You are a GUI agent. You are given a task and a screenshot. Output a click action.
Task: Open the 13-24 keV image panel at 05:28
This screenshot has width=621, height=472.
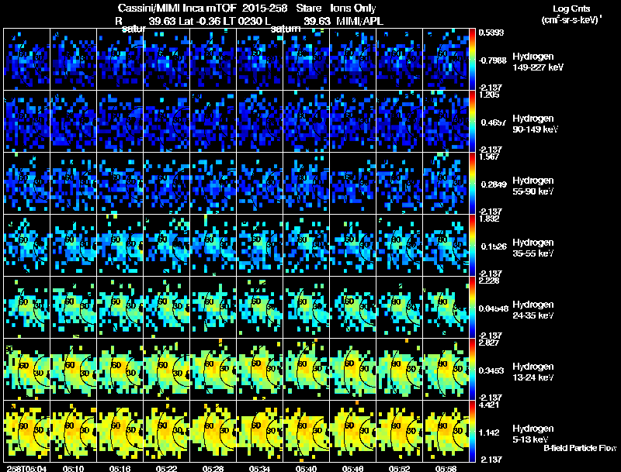point(213,369)
